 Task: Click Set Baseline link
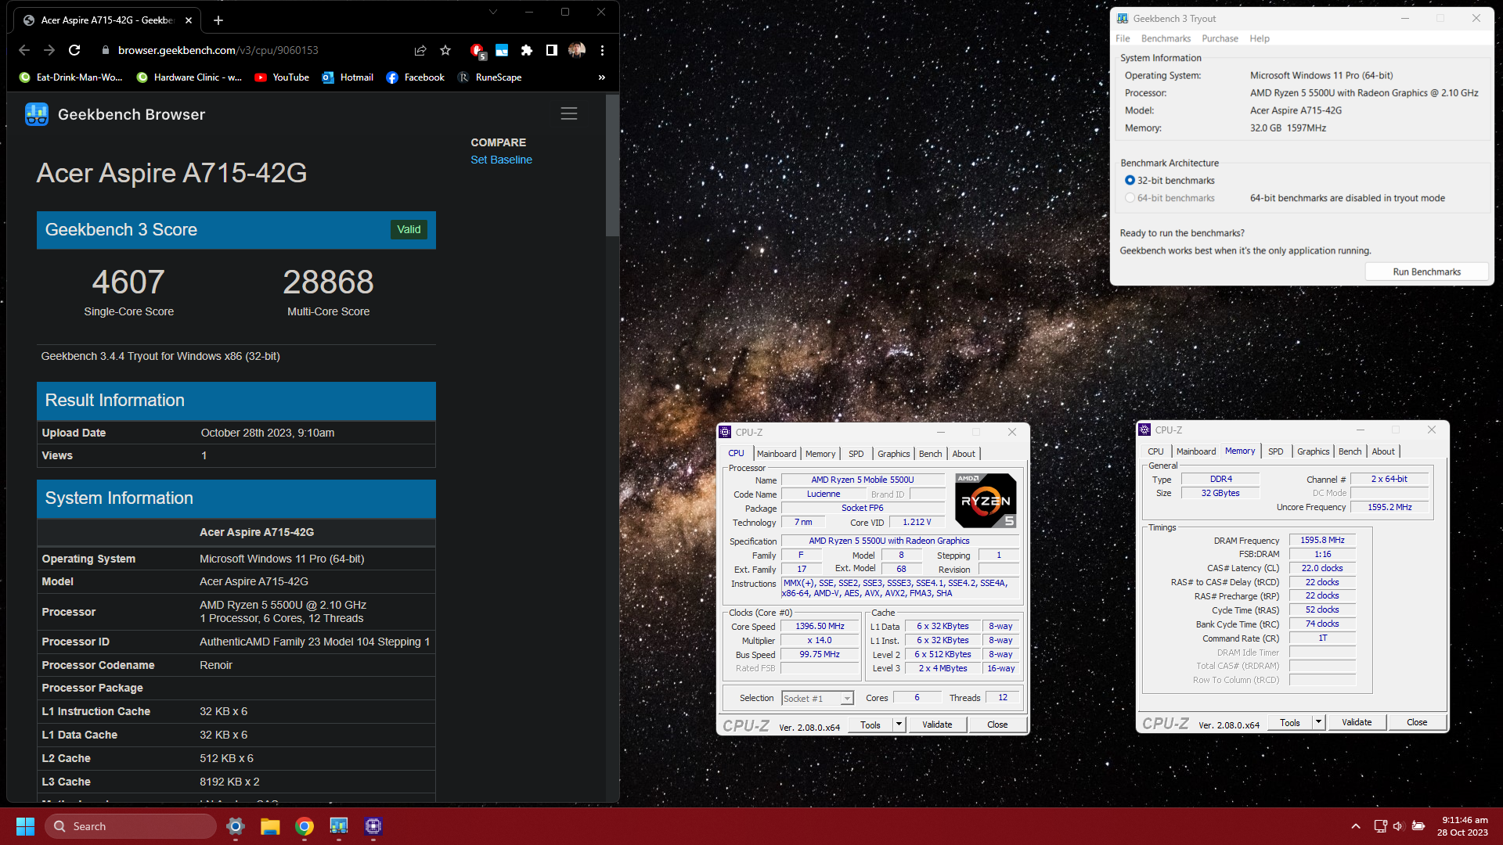501,160
